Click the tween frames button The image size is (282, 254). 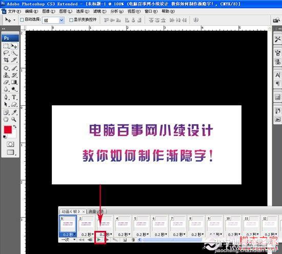pos(115,240)
